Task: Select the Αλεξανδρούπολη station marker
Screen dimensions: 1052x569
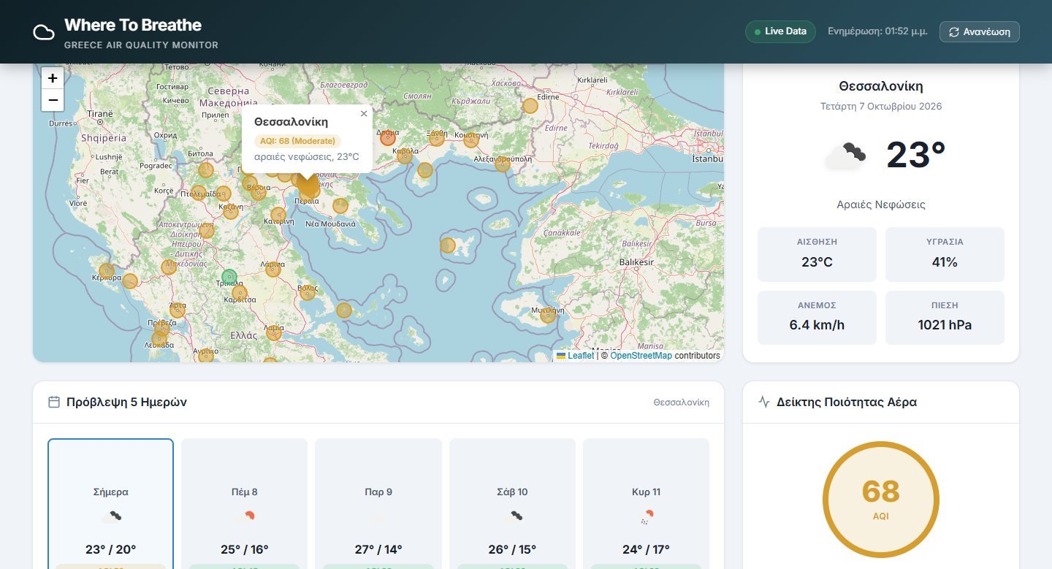Action: pos(503,164)
